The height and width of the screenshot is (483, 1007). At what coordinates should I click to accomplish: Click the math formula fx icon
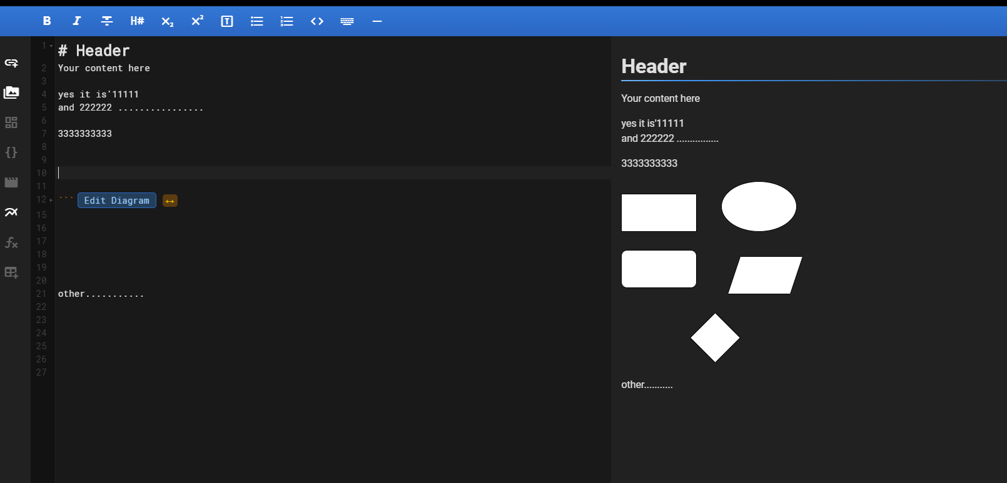point(11,242)
